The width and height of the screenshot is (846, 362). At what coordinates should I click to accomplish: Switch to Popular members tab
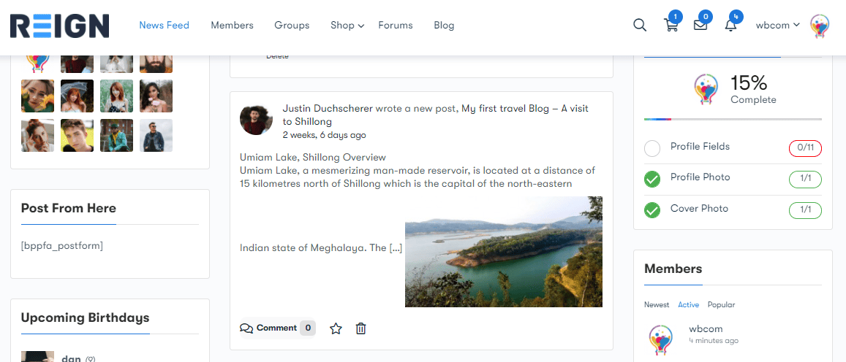point(722,305)
